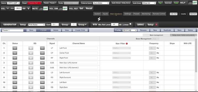Switch to the Monitoring tab
Image resolution: width=198 pixels, height=92 pixels.
pyautogui.click(x=146, y=14)
